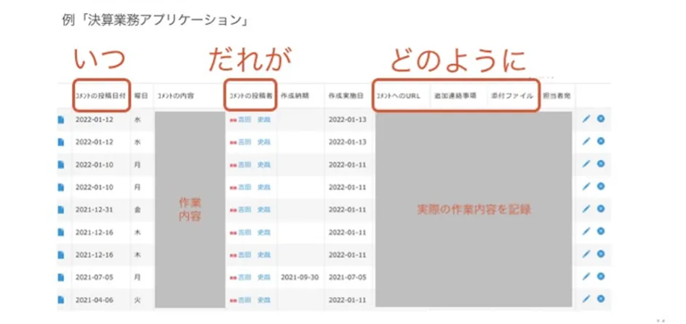686x324 pixels.
Task: Select the date cell 2021-04-06
Action: pos(95,300)
